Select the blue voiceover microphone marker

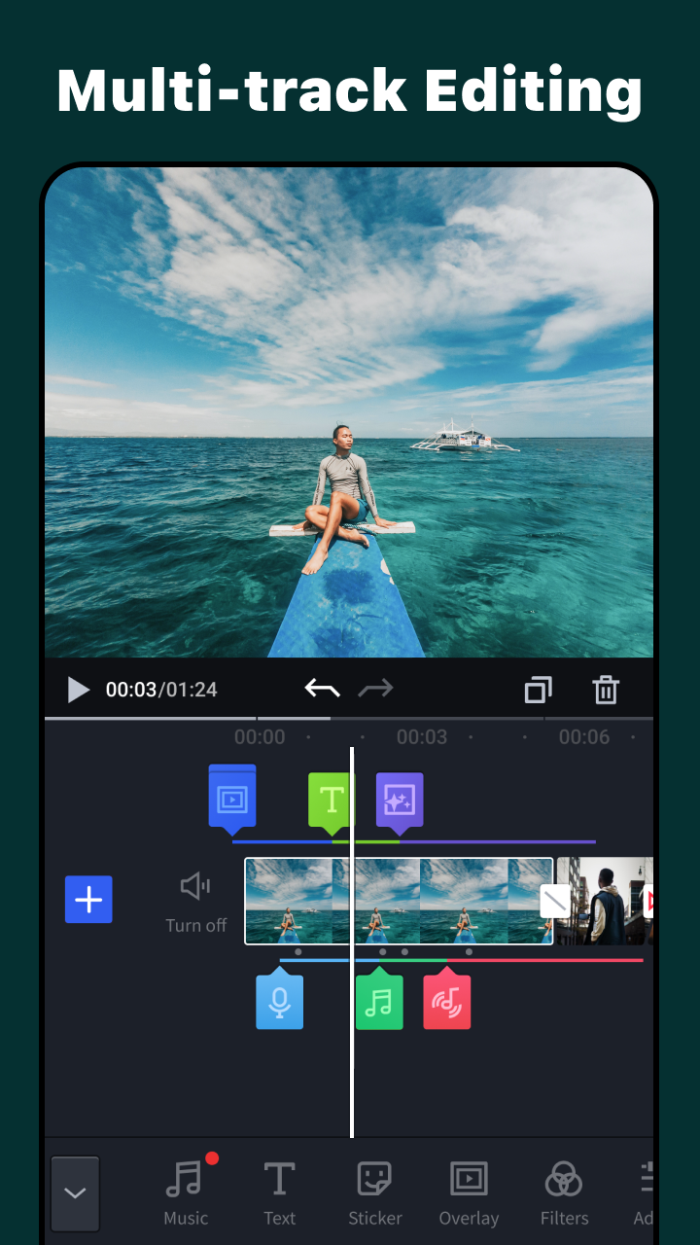pyautogui.click(x=280, y=1002)
